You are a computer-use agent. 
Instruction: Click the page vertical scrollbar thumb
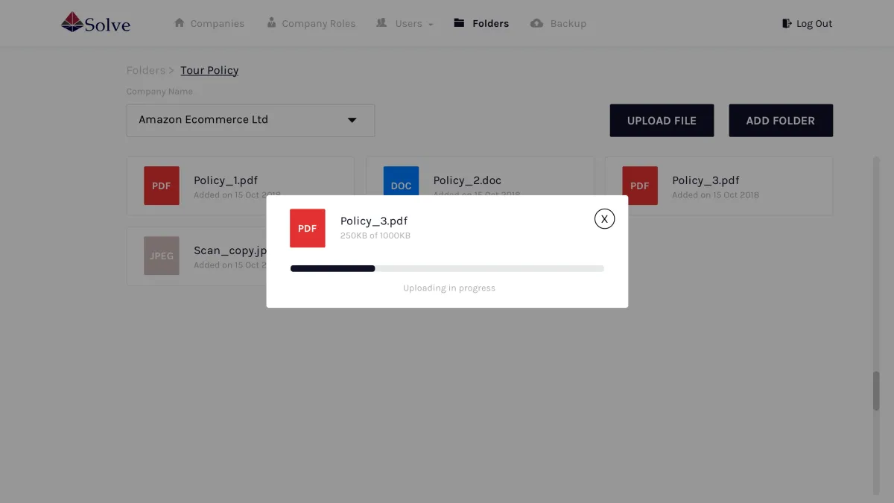pyautogui.click(x=876, y=390)
